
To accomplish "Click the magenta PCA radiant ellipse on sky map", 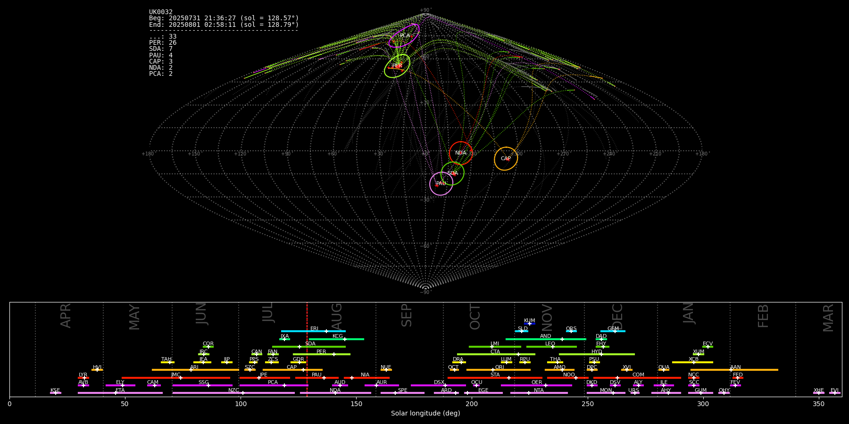I will [404, 36].
